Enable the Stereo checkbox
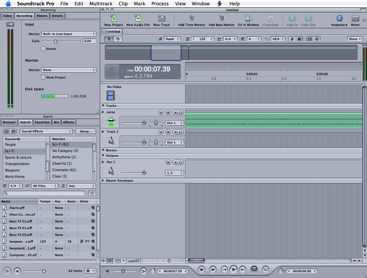 (x=43, y=49)
